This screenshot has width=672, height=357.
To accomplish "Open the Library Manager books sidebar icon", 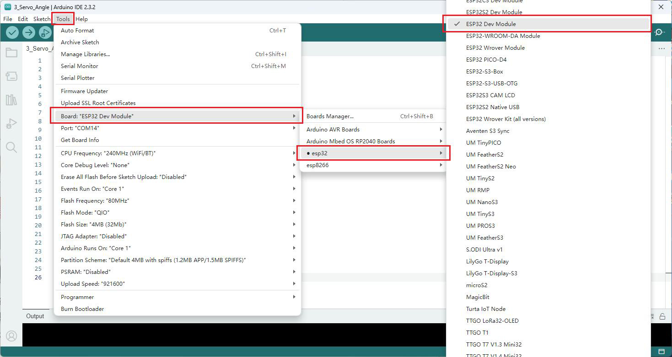I will tap(11, 100).
